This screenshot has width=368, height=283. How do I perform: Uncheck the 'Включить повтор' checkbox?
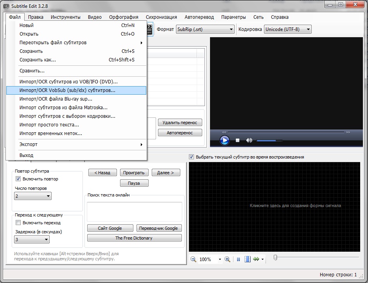pos(18,179)
